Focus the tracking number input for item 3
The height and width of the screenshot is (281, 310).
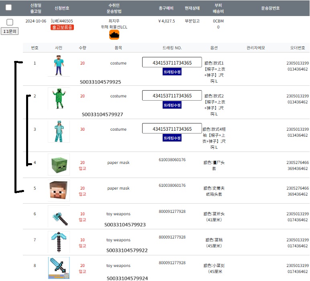(x=172, y=129)
